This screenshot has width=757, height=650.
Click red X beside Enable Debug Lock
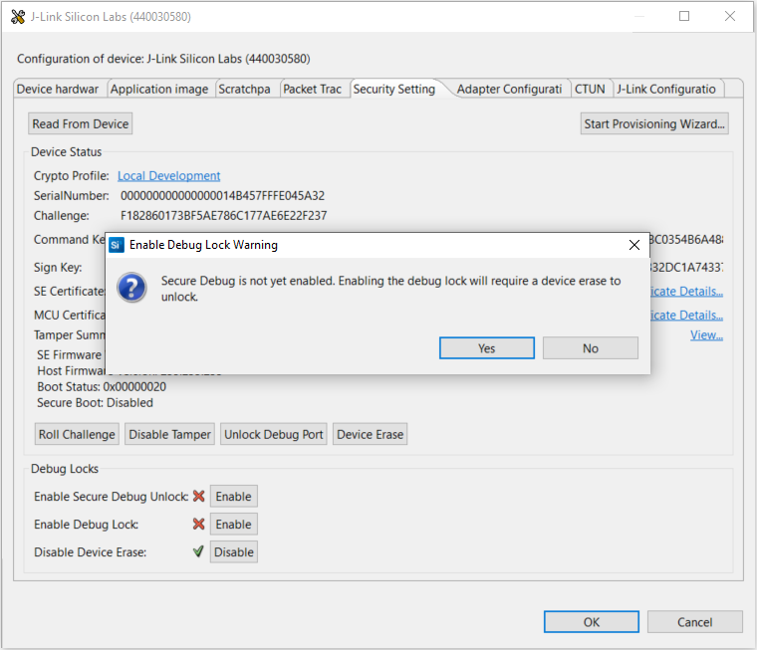coord(198,525)
